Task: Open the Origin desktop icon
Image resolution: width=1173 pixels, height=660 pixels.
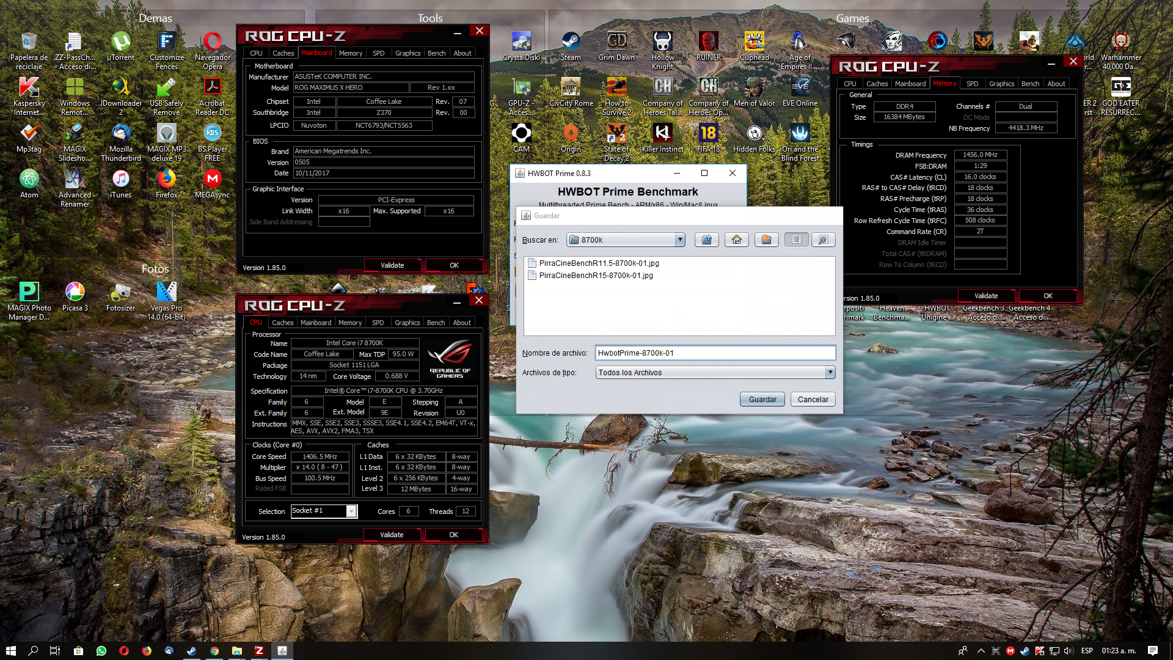Action: [x=571, y=139]
